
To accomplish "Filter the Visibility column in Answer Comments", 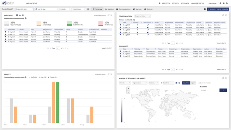I will 141,22.
